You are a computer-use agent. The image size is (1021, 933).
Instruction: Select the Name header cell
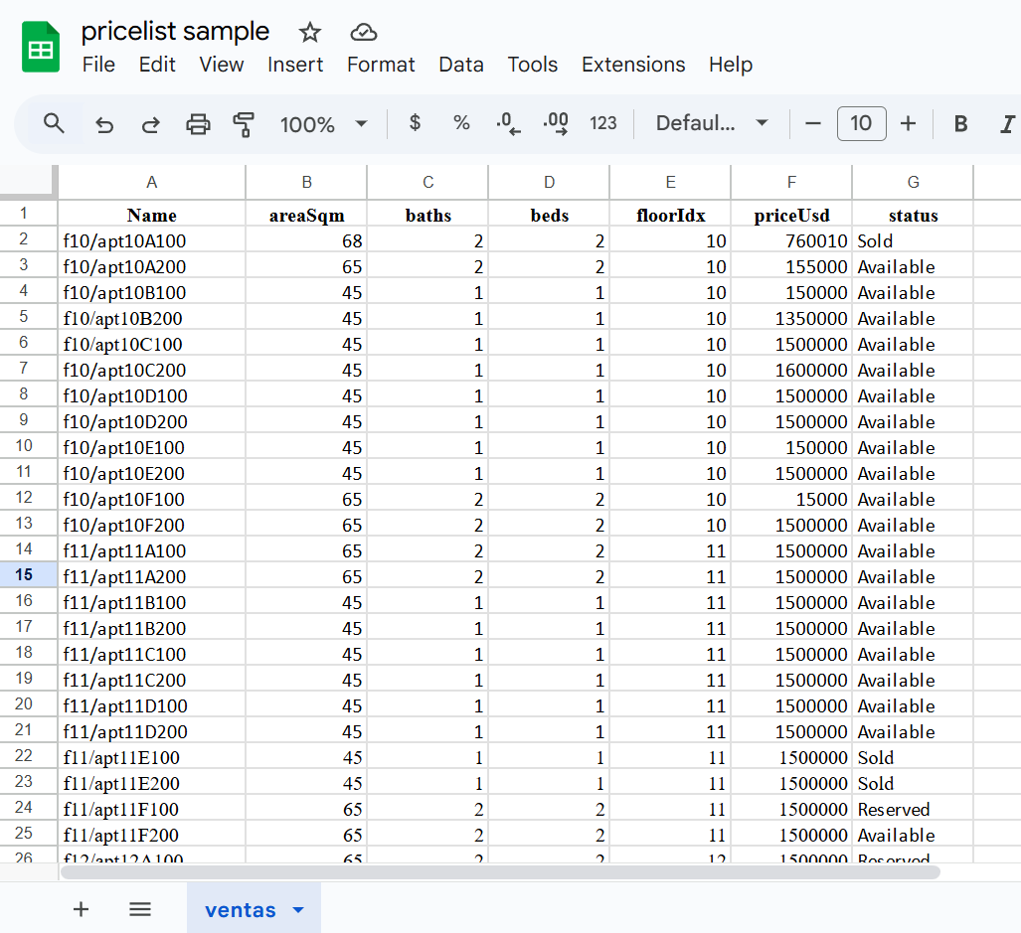152,215
